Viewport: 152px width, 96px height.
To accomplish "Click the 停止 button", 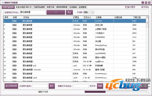I will pos(69,12).
